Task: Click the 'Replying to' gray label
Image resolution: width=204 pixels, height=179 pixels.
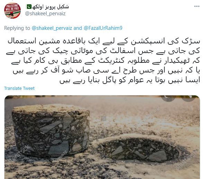Action: point(17,28)
